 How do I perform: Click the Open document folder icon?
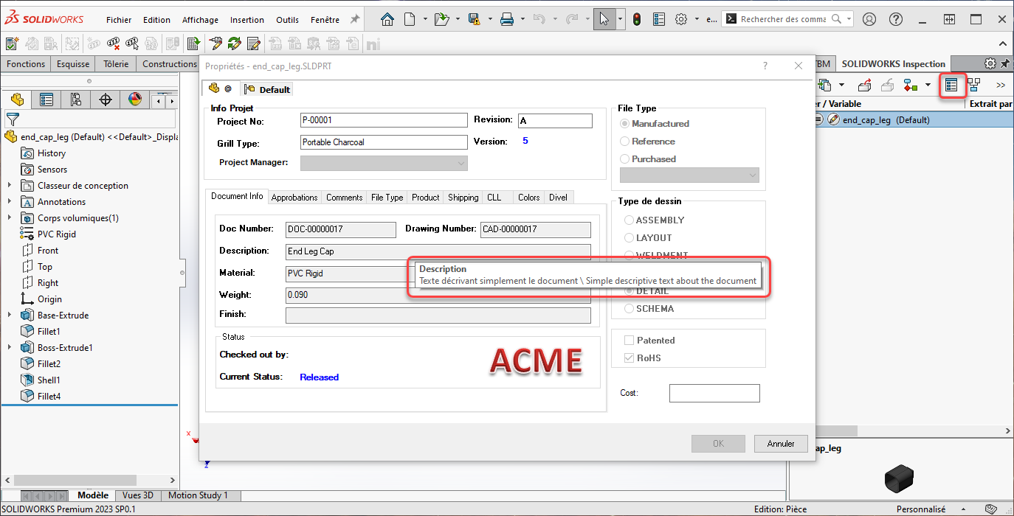pos(442,19)
